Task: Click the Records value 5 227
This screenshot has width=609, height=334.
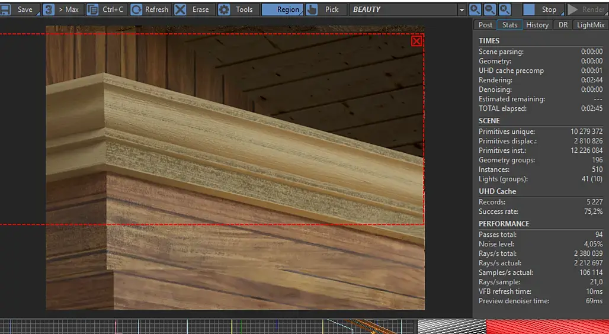Action: click(x=594, y=202)
